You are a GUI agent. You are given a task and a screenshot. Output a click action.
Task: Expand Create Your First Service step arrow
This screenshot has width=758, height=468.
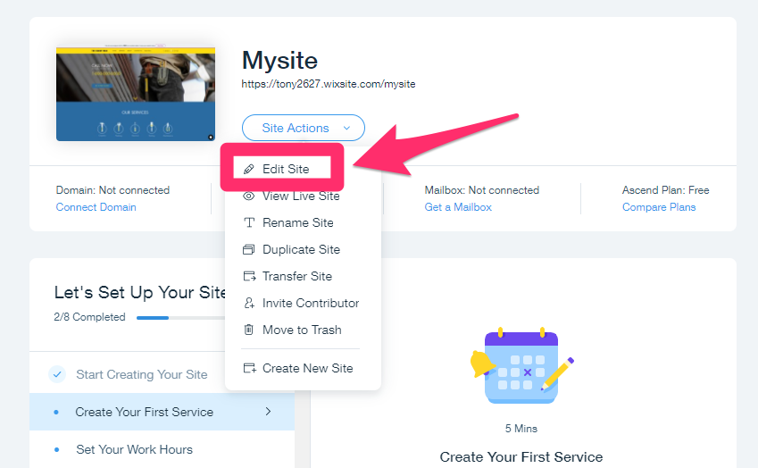pos(268,412)
